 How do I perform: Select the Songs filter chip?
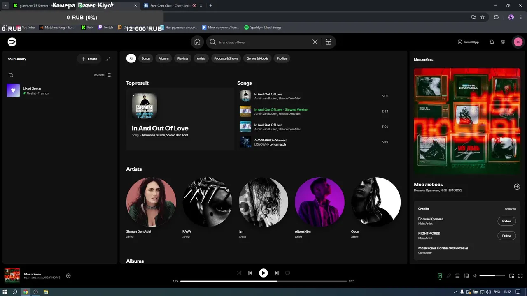coord(146,58)
